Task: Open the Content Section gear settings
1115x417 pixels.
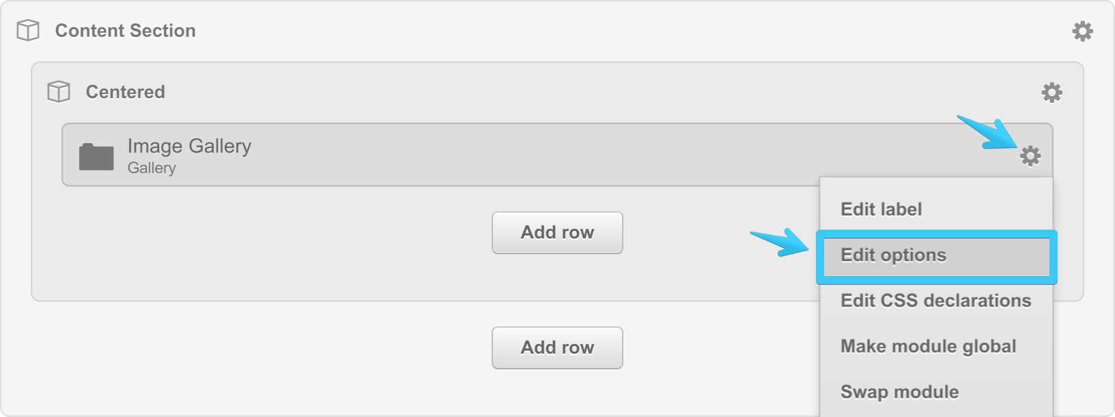Action: coord(1082,31)
